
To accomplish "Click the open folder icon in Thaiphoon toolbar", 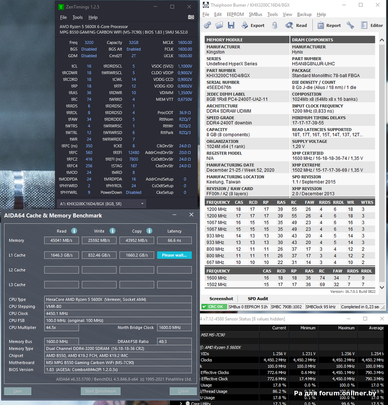I will tap(219, 25).
